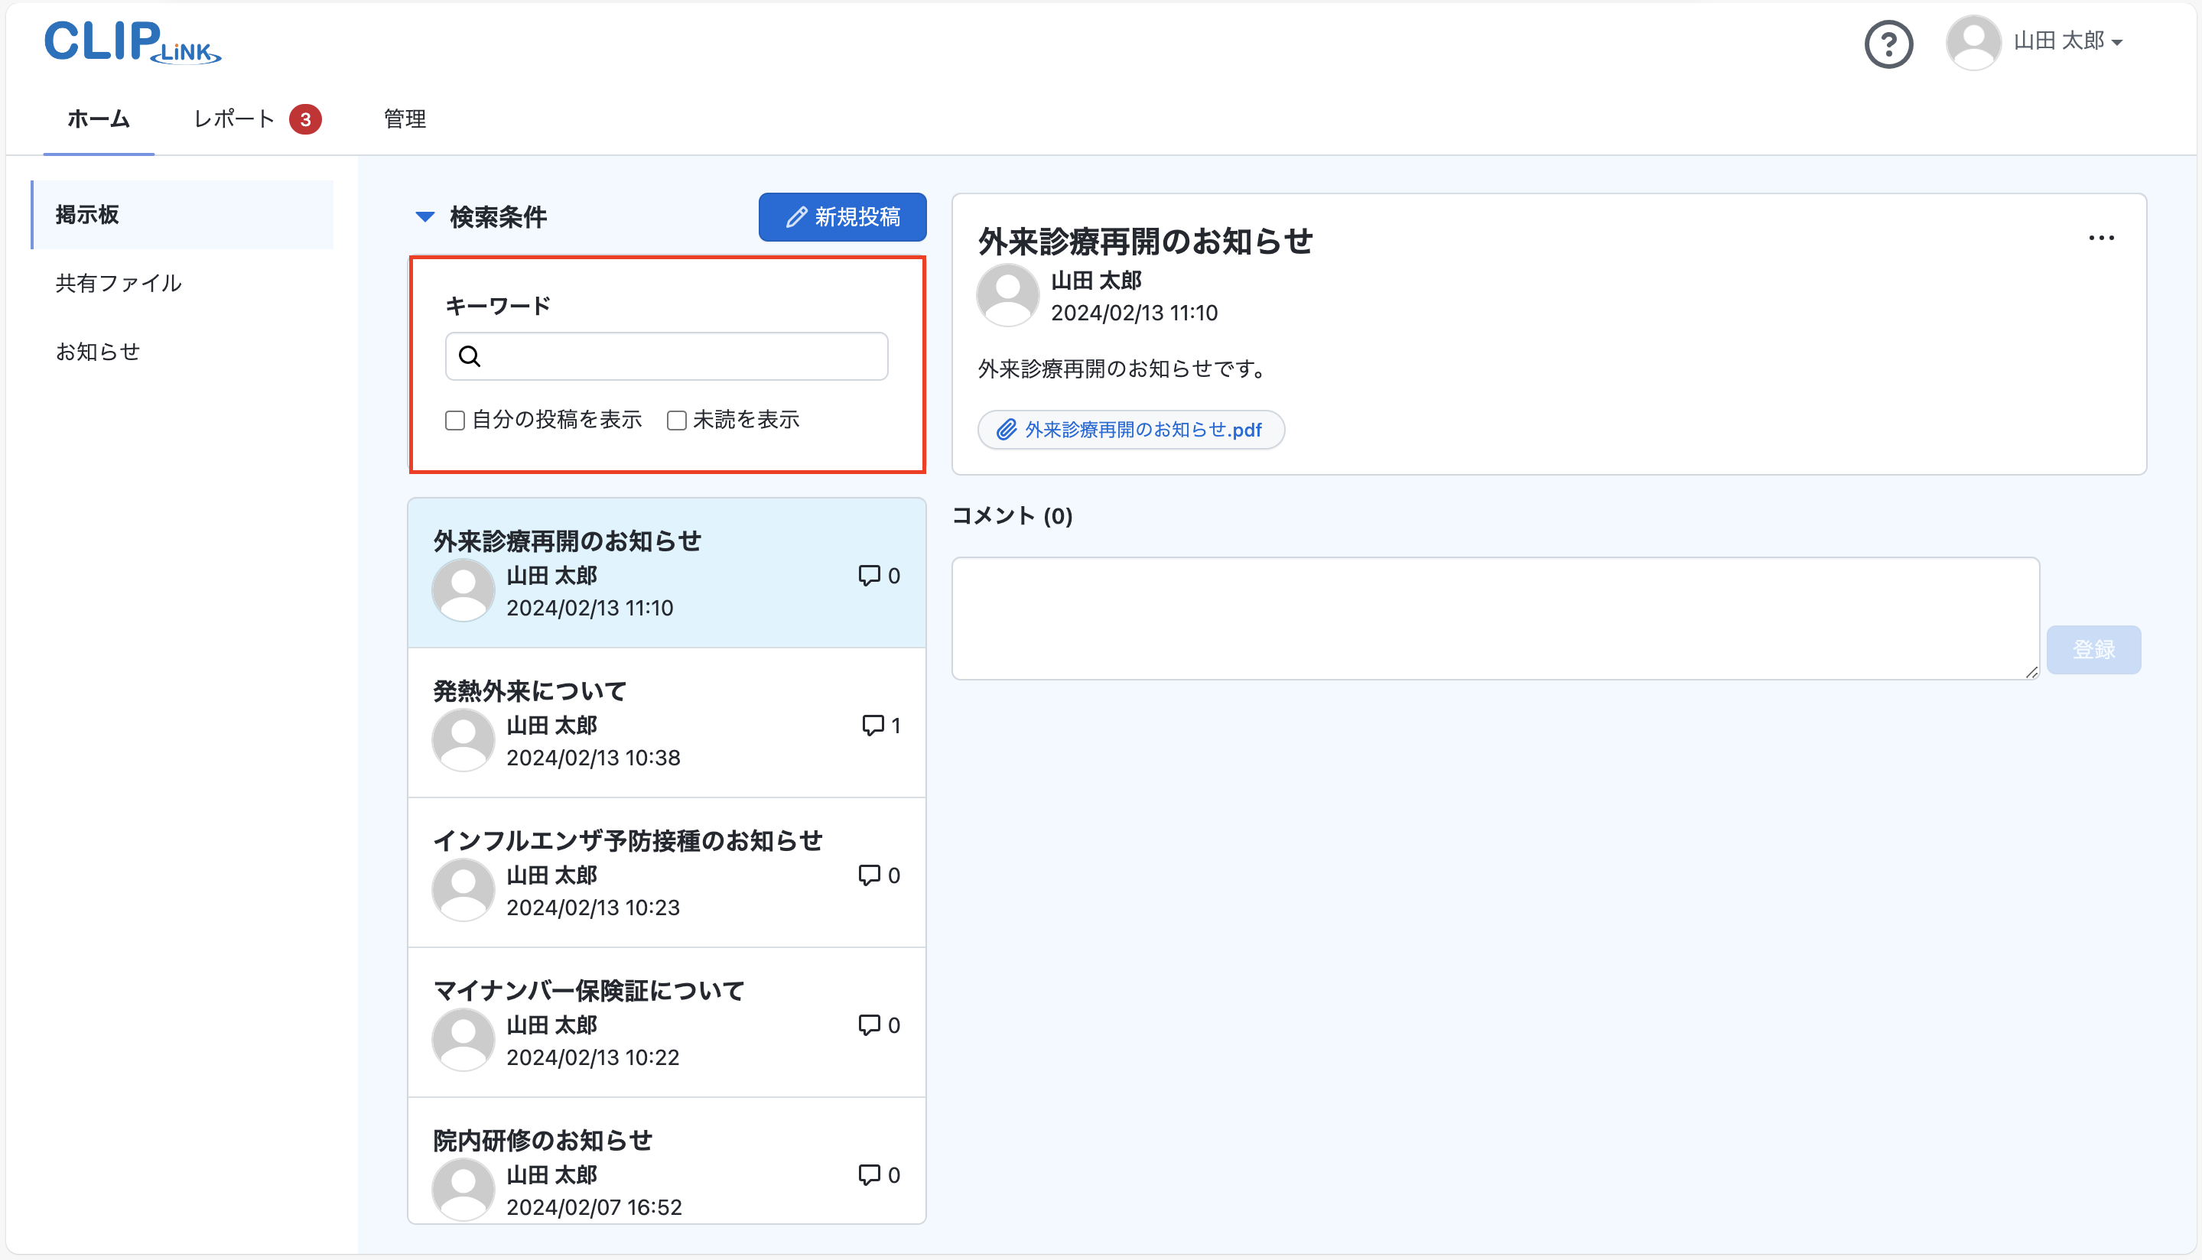The width and height of the screenshot is (2202, 1260).
Task: Click the red notification badge on レポート
Action: 304,119
